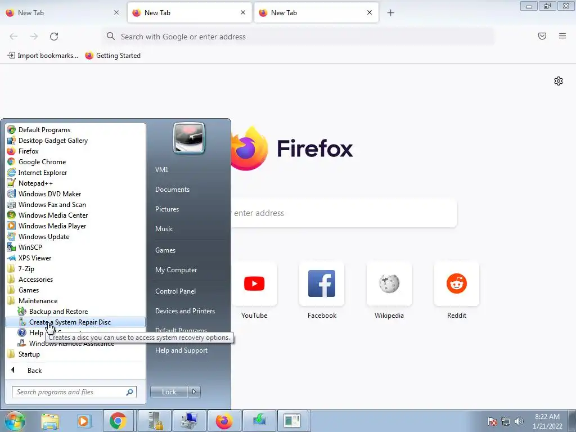Open the shutdown options arrow beside Lock
Viewport: 576px width, 432px height.
pos(194,392)
